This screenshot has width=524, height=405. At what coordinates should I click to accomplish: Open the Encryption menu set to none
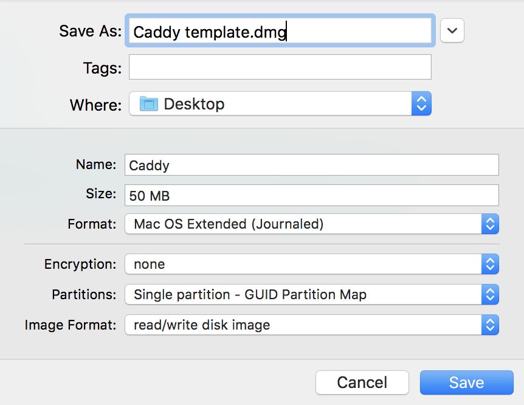click(x=303, y=264)
